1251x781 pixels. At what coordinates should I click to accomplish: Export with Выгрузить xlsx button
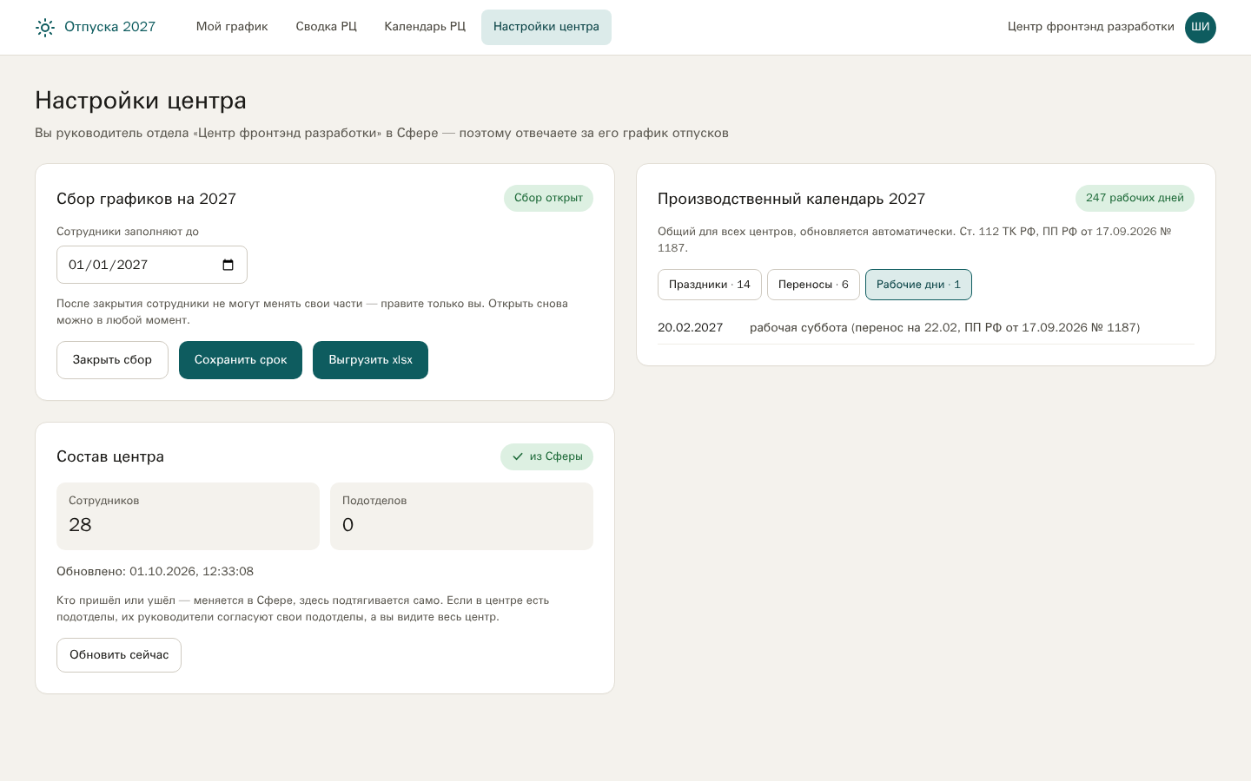click(370, 360)
